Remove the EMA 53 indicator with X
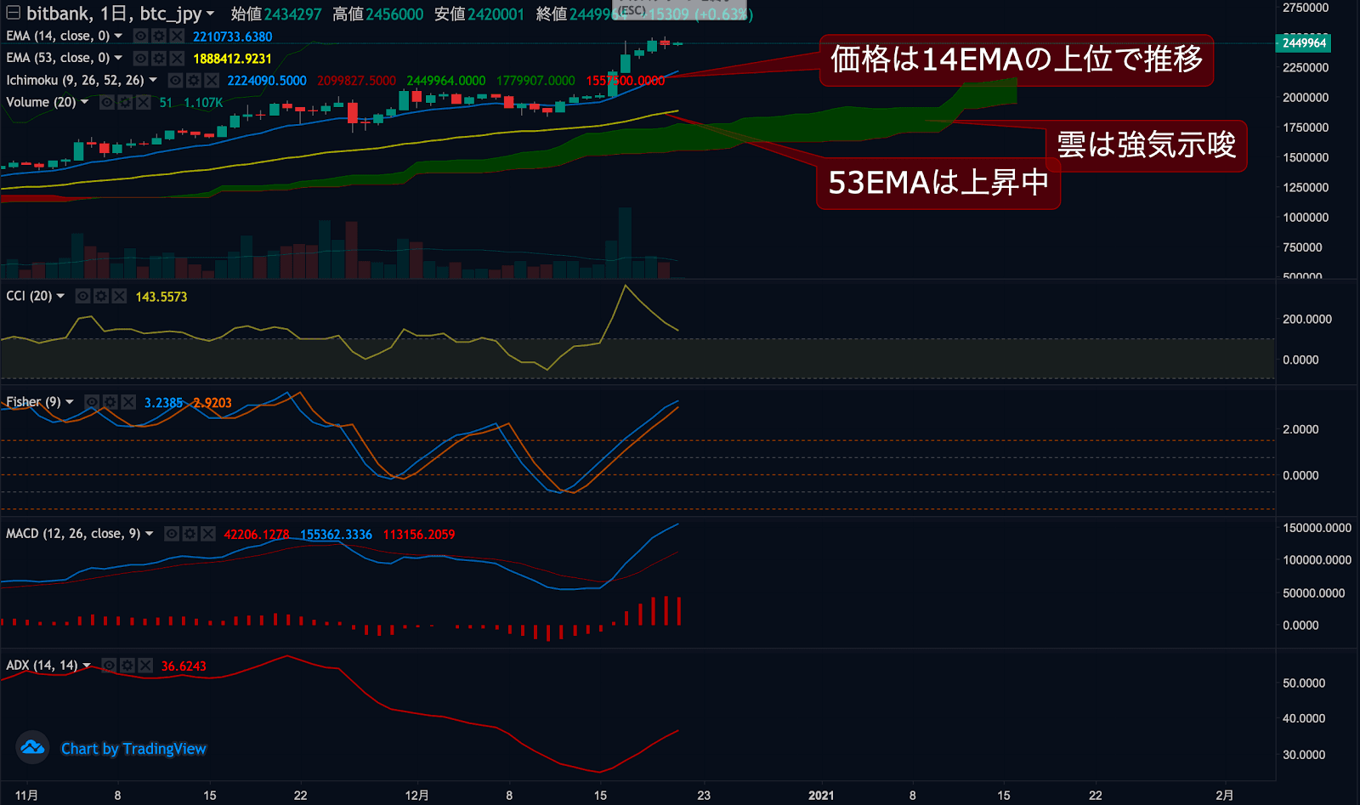 [177, 58]
